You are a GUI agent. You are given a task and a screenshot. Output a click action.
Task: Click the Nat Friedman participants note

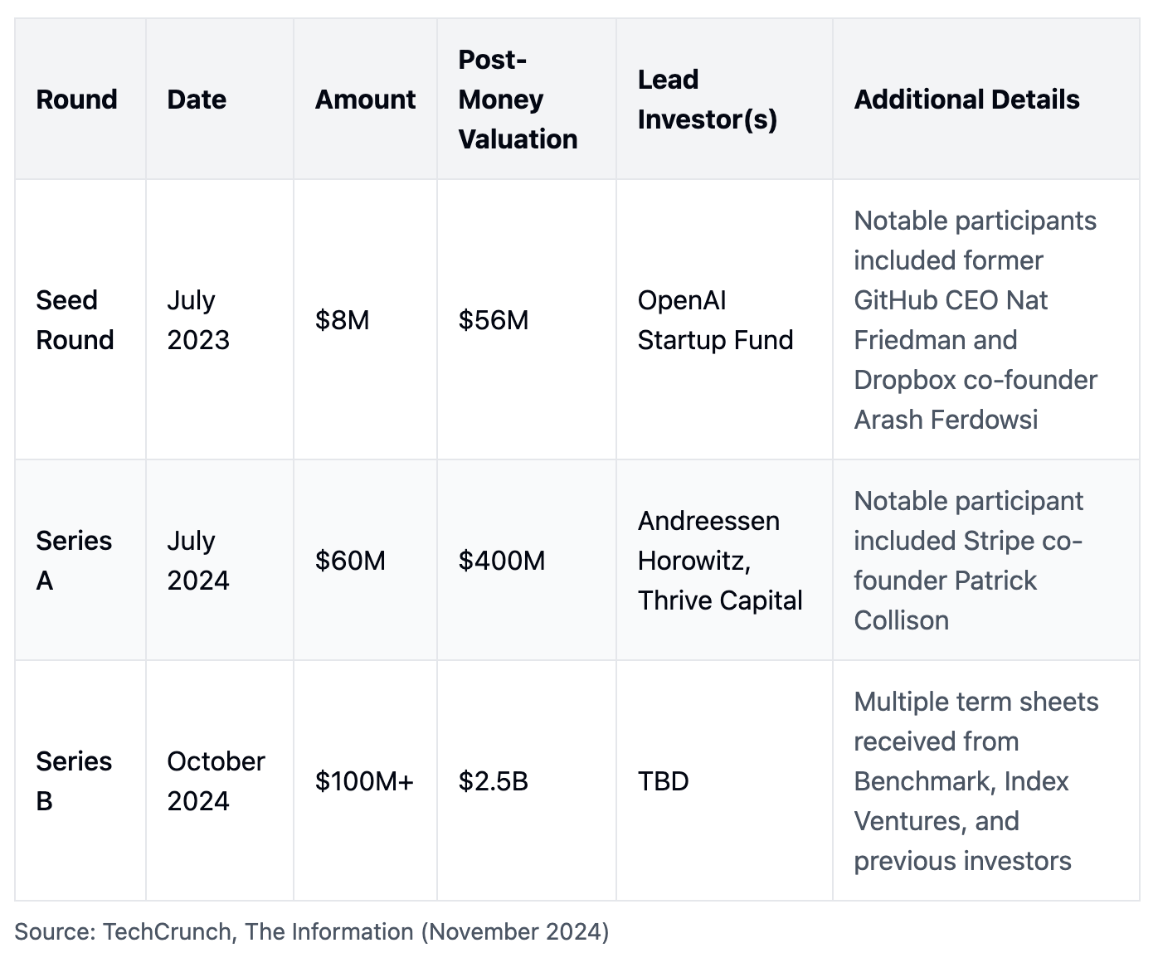tap(976, 320)
